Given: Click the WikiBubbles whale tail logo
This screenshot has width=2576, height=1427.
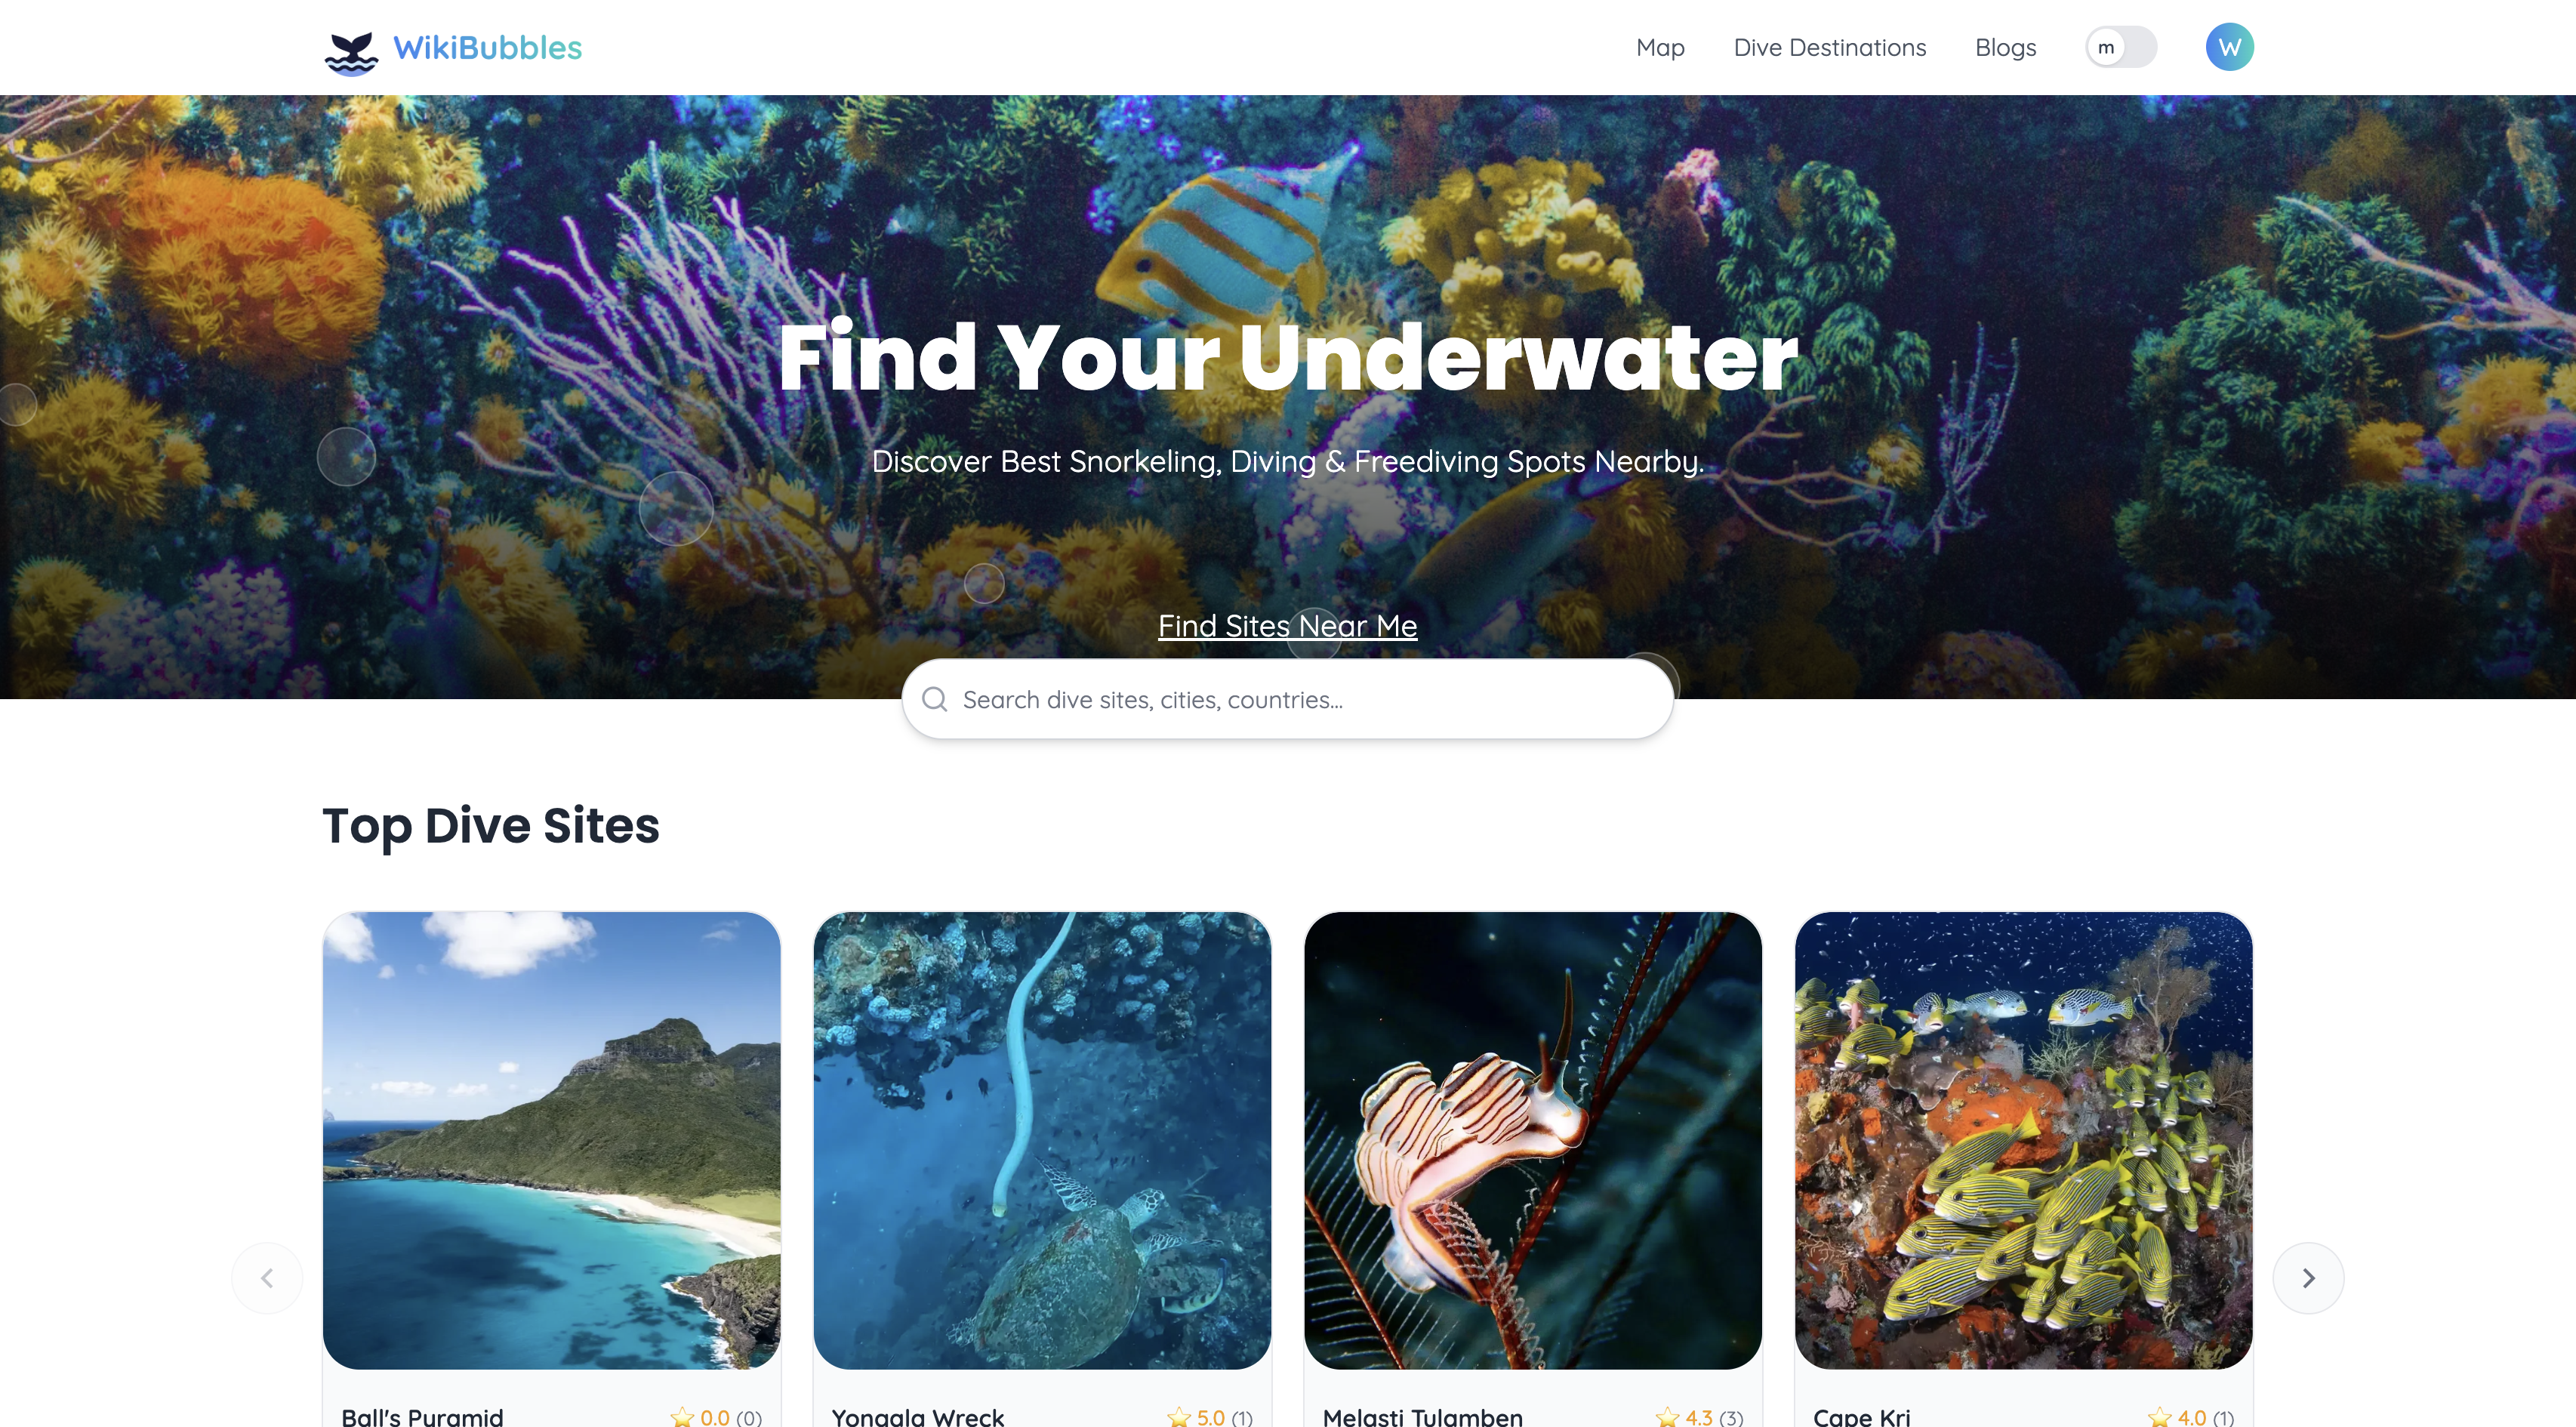Looking at the screenshot, I should point(351,50).
